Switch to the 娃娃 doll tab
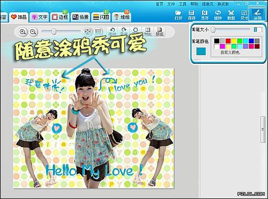The image size is (268, 199). point(122,17)
